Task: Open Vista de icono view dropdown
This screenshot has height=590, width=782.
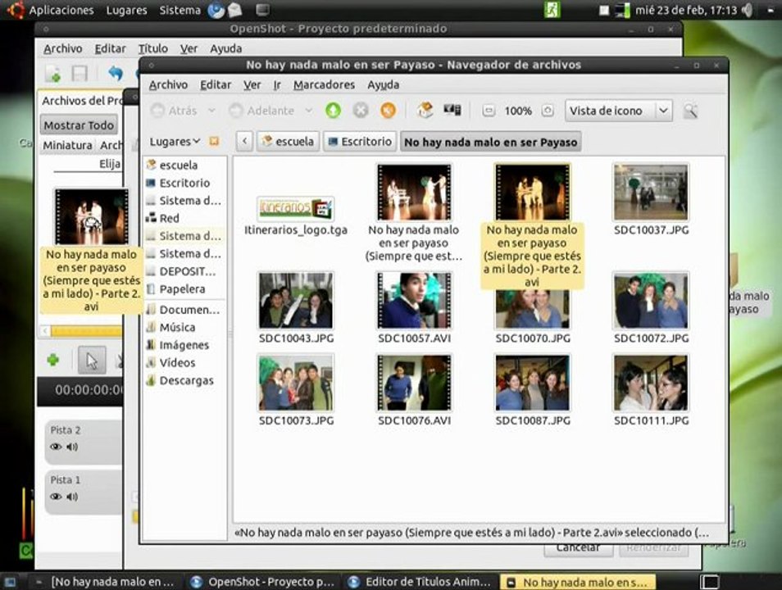Action: point(618,111)
